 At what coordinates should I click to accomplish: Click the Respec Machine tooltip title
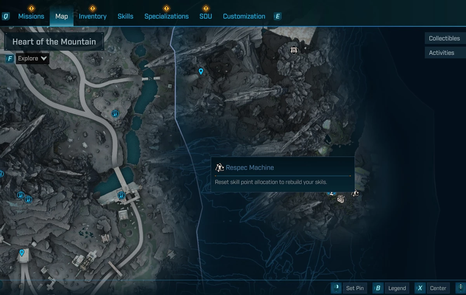click(x=250, y=167)
